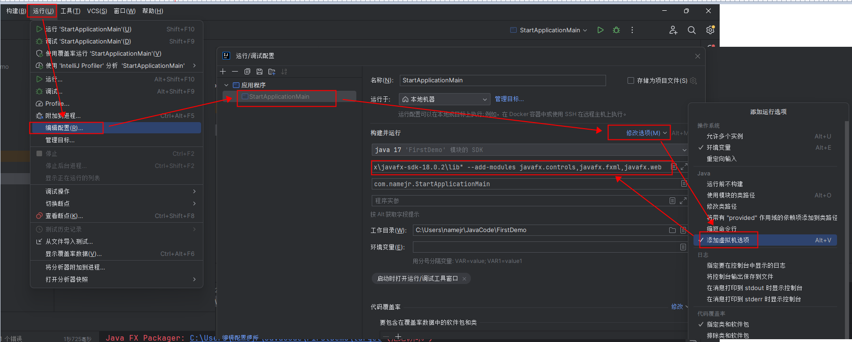Click the minus icon to remove the configuration
This screenshot has width=852, height=342.
point(235,72)
